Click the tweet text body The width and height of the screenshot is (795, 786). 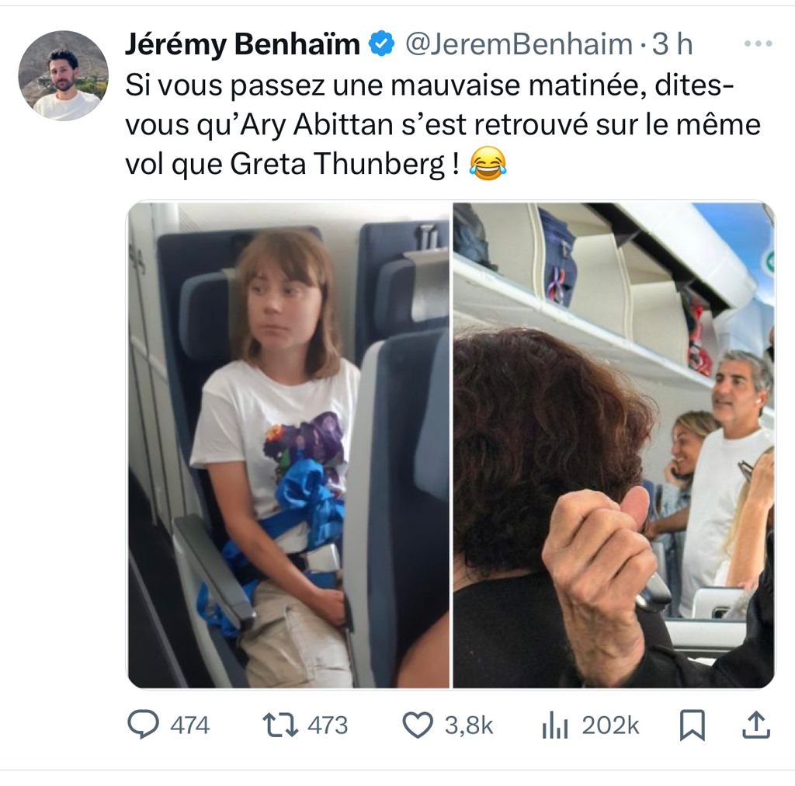[443, 124]
